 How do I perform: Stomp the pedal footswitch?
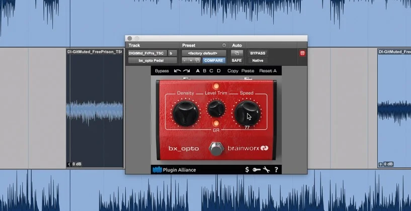216,149
